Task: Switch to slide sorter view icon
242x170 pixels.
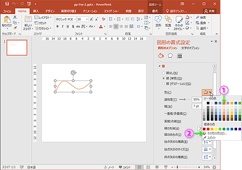Action: pyautogui.click(x=148, y=167)
